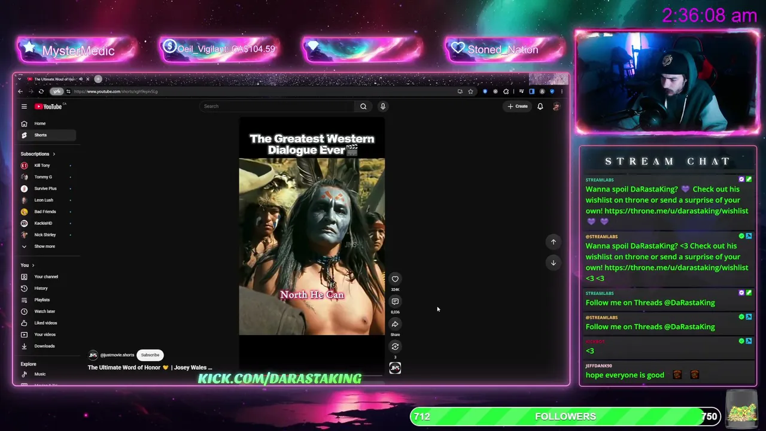The height and width of the screenshot is (431, 766).
Task: Skip to the next Short
Action: 554,263
